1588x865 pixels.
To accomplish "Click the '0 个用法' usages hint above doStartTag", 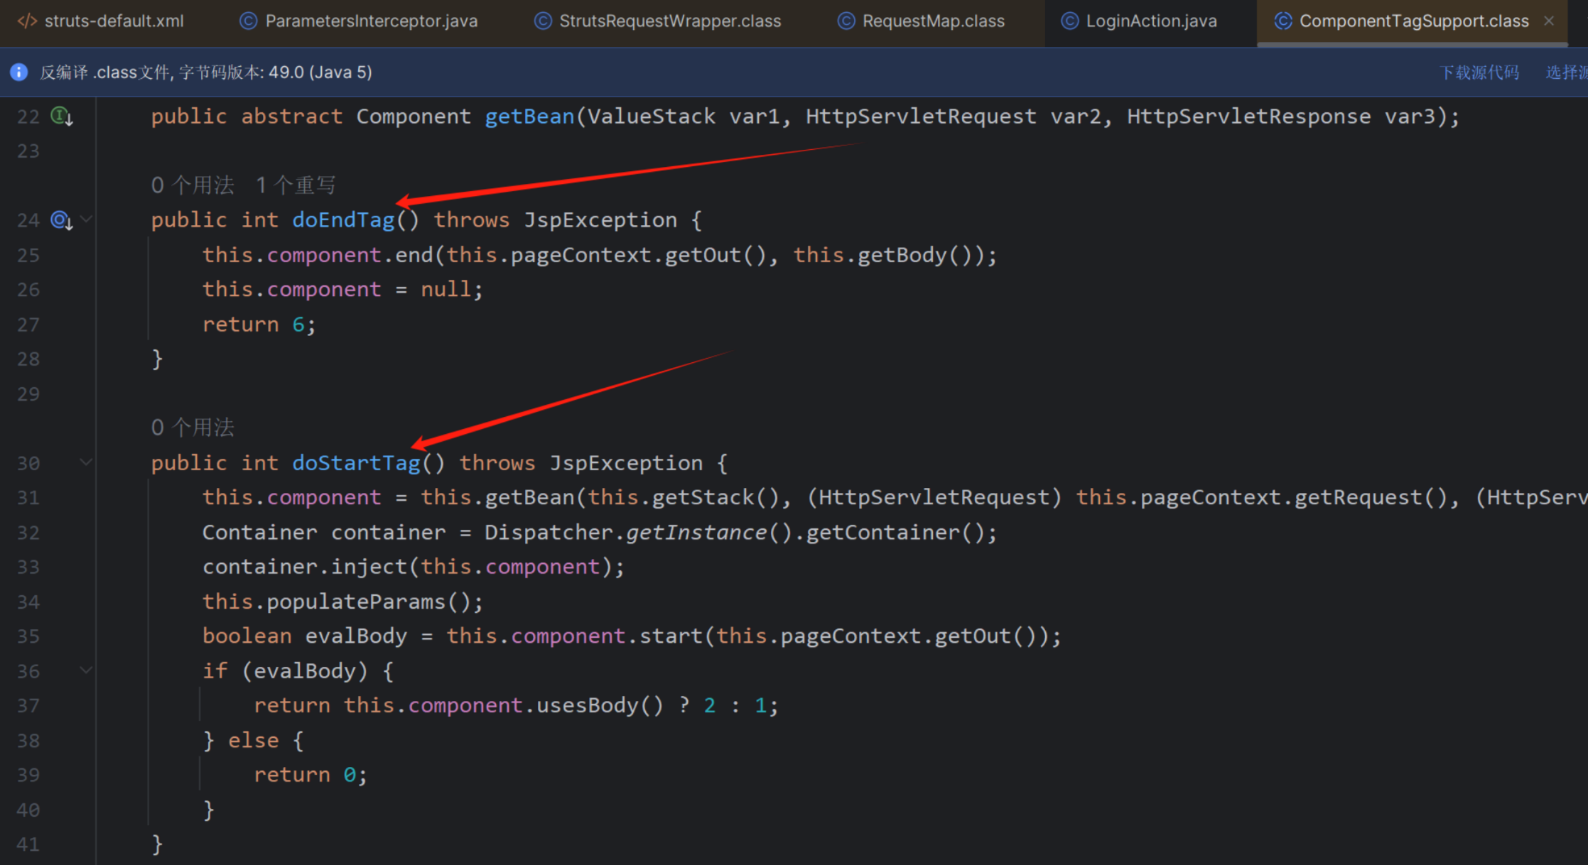I will [192, 428].
